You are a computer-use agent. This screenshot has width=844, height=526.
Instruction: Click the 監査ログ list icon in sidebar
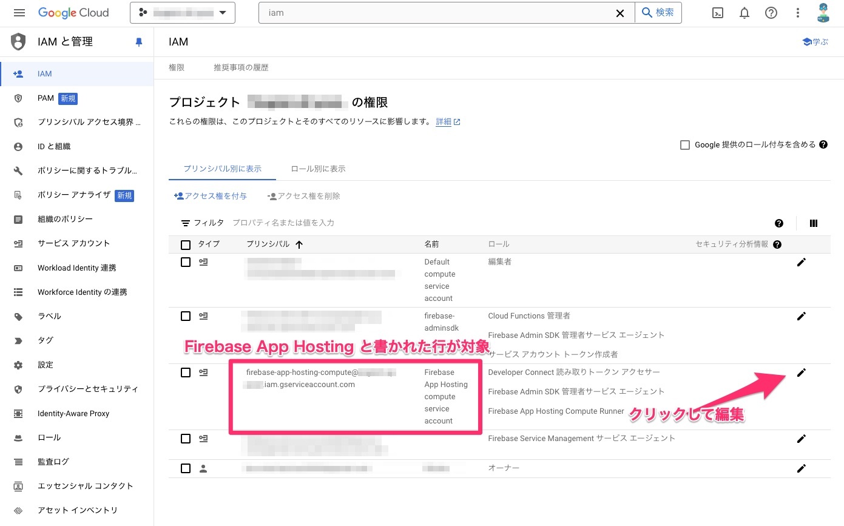18,462
